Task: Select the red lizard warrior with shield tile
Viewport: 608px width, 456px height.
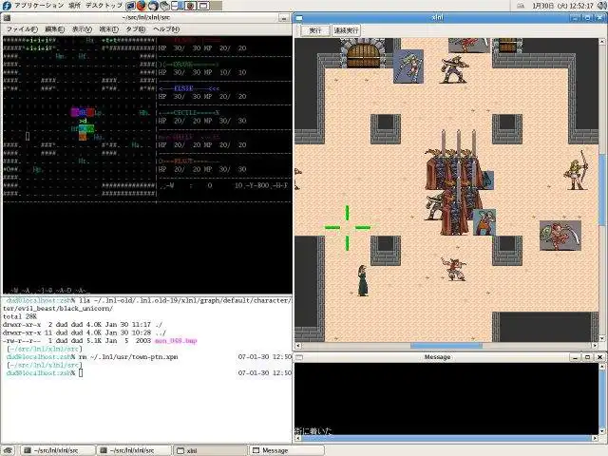Action: coord(560,236)
